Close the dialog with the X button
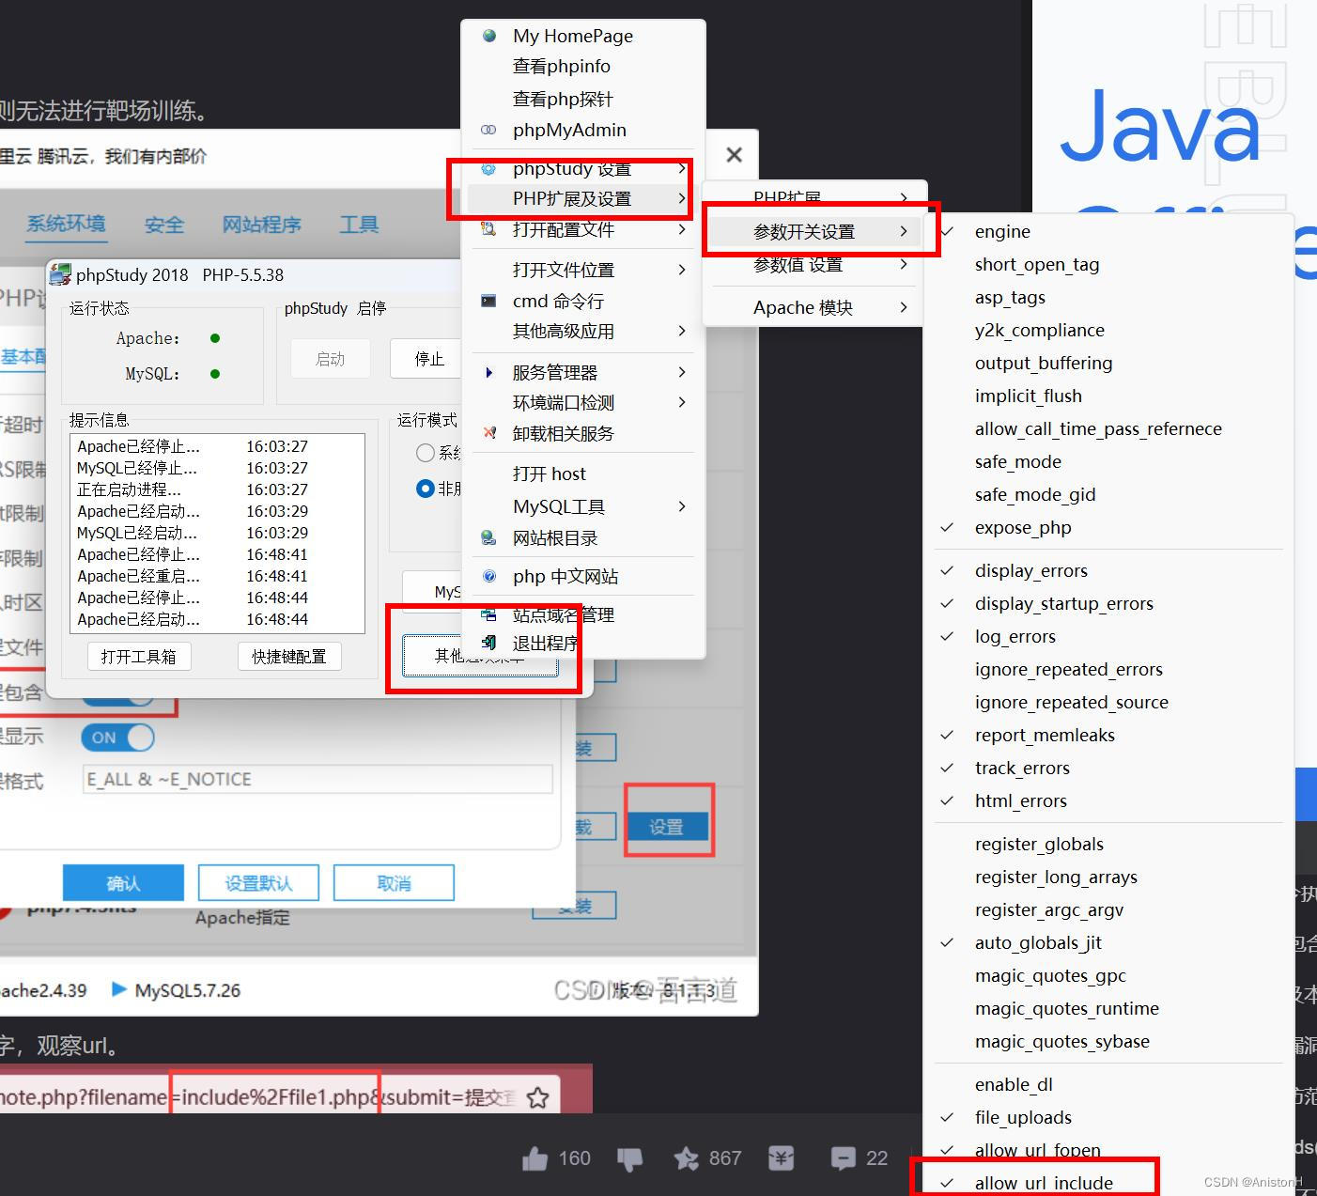 pyautogui.click(x=735, y=155)
